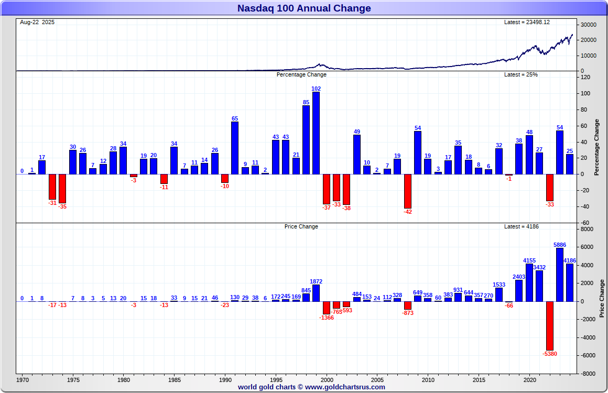Click the 5886 price change label
The height and width of the screenshot is (393, 608).
560,245
